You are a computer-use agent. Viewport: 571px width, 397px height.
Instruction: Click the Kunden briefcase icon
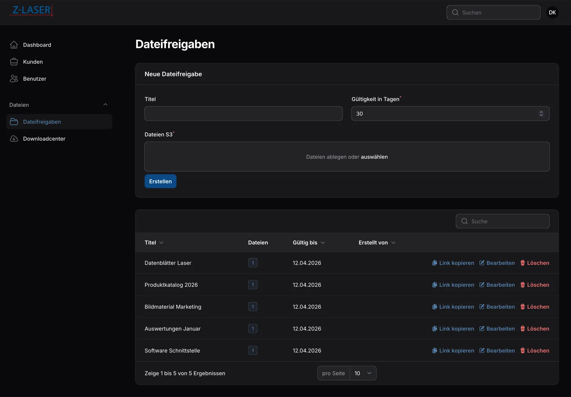click(14, 62)
